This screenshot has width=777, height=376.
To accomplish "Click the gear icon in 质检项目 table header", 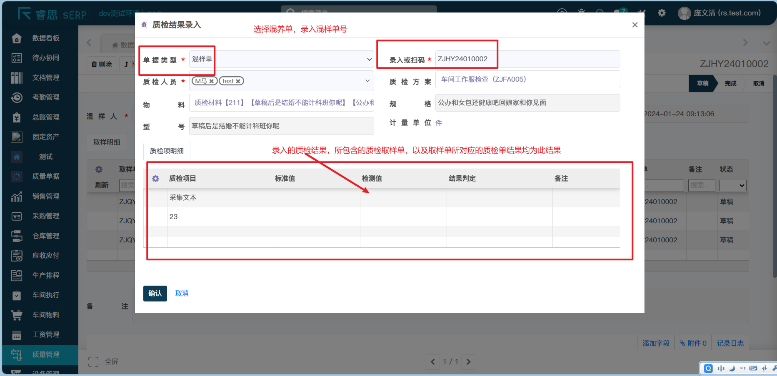I will (155, 179).
